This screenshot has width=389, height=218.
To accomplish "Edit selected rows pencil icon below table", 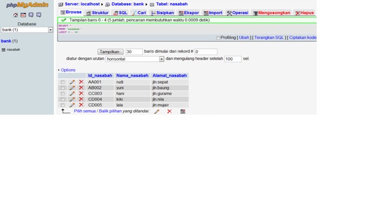I will 157,111.
